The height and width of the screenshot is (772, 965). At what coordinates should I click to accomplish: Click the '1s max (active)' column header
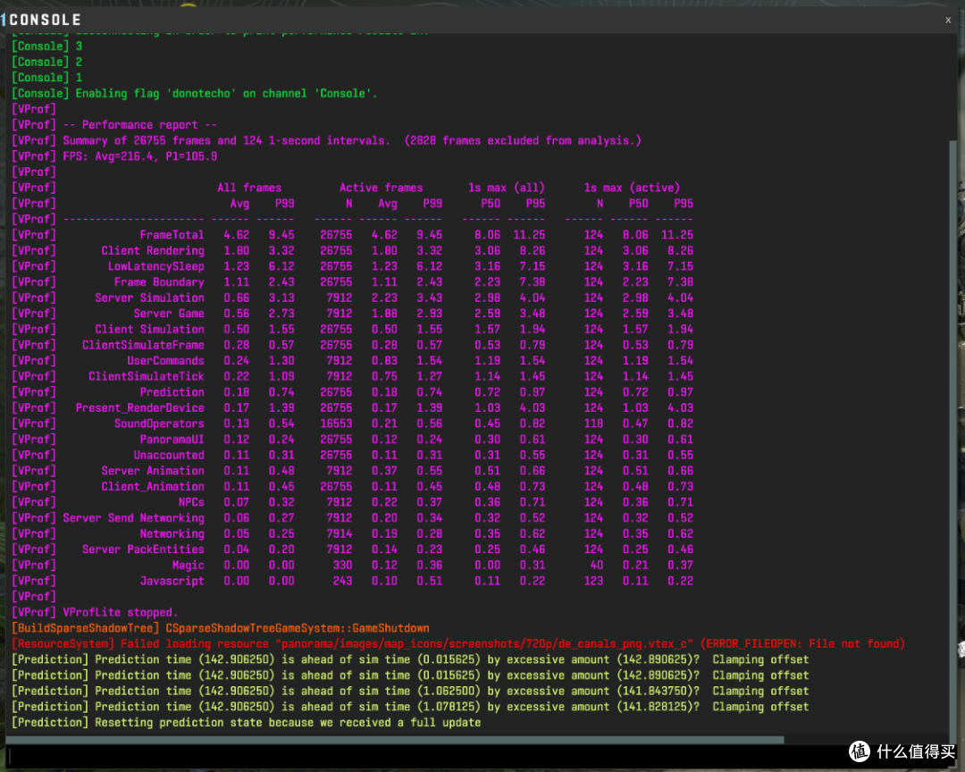click(x=632, y=188)
